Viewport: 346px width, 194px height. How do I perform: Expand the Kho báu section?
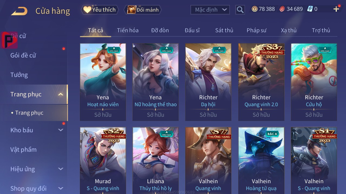tap(61, 130)
